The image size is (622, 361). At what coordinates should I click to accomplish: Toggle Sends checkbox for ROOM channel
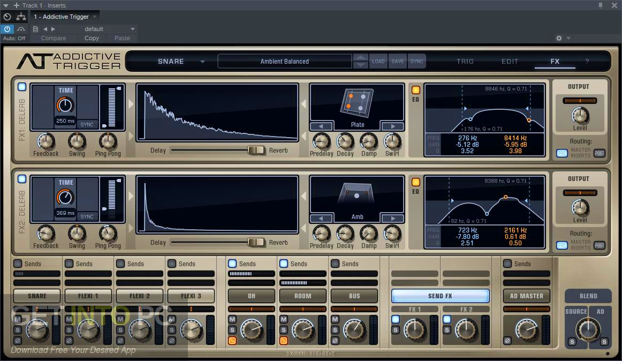[284, 264]
